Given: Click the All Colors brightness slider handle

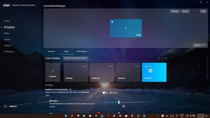Looking at the screenshot, I should click(119, 102).
